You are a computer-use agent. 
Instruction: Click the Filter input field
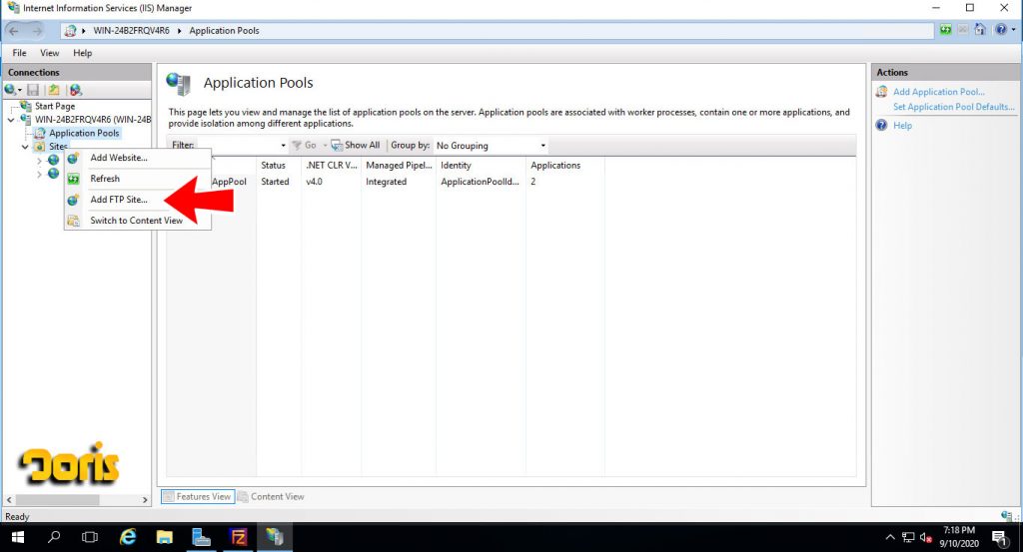(x=237, y=146)
